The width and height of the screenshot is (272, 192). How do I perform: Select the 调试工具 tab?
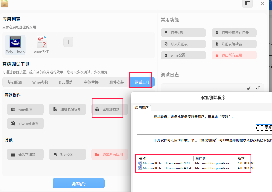[x=142, y=82]
